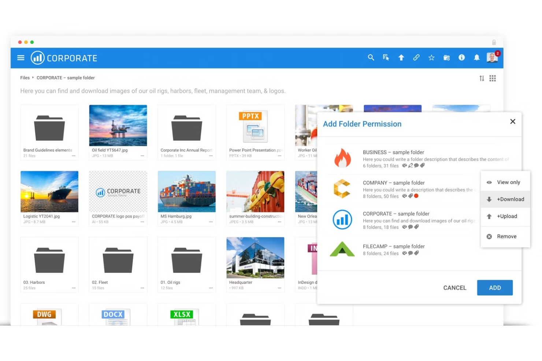This screenshot has width=542, height=361.
Task: Select the FILECAMP – sample folder row
Action: [419, 249]
